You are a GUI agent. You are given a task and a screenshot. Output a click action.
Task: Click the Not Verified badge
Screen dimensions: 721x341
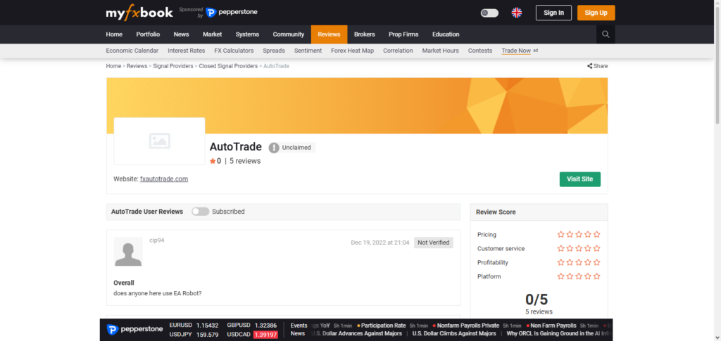pyautogui.click(x=434, y=243)
